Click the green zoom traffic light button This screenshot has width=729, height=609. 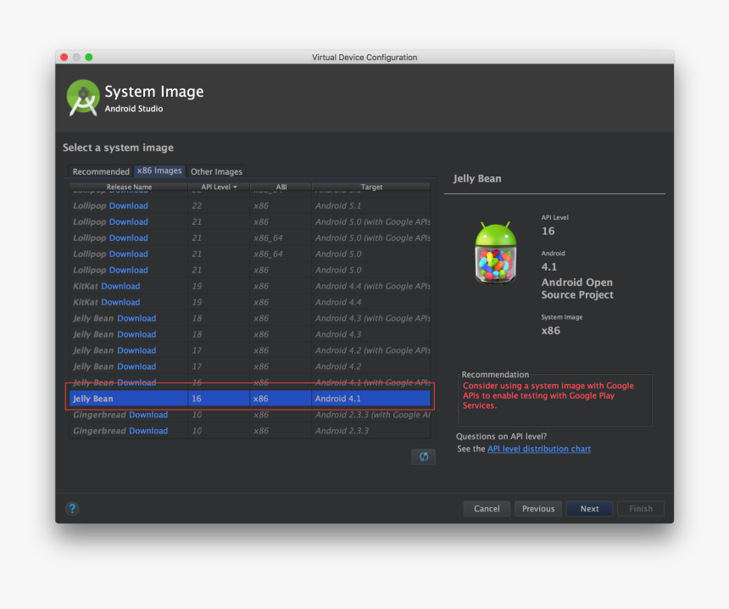(x=89, y=56)
